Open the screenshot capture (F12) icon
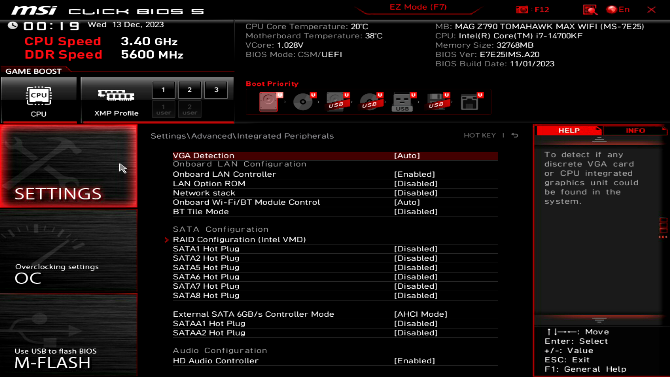 coord(522,9)
